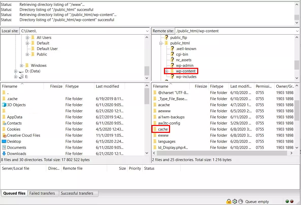Click the folder icon of local .cache

(4, 99)
